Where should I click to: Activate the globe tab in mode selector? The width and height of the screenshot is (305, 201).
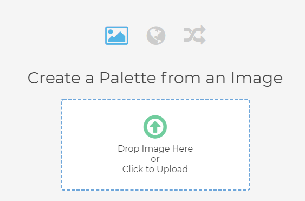pos(156,36)
